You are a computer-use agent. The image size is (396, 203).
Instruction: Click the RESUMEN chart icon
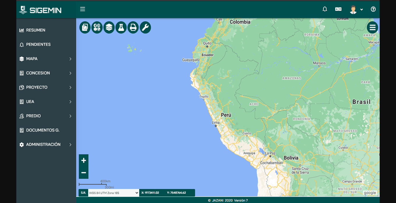click(22, 30)
